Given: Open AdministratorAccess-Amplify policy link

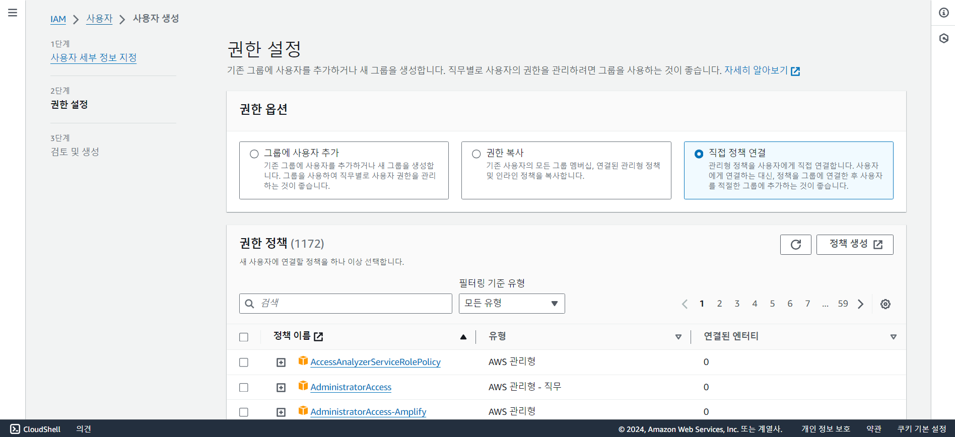Looking at the screenshot, I should point(368,412).
